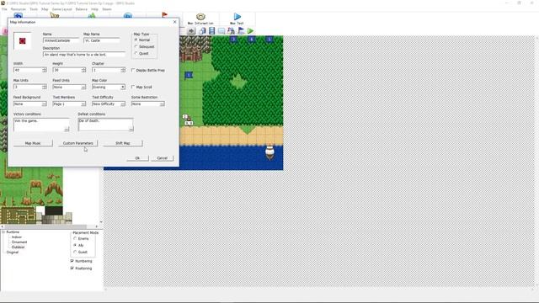The image size is (539, 303).
Task: Open the Test Members selector
Action: click(x=83, y=104)
